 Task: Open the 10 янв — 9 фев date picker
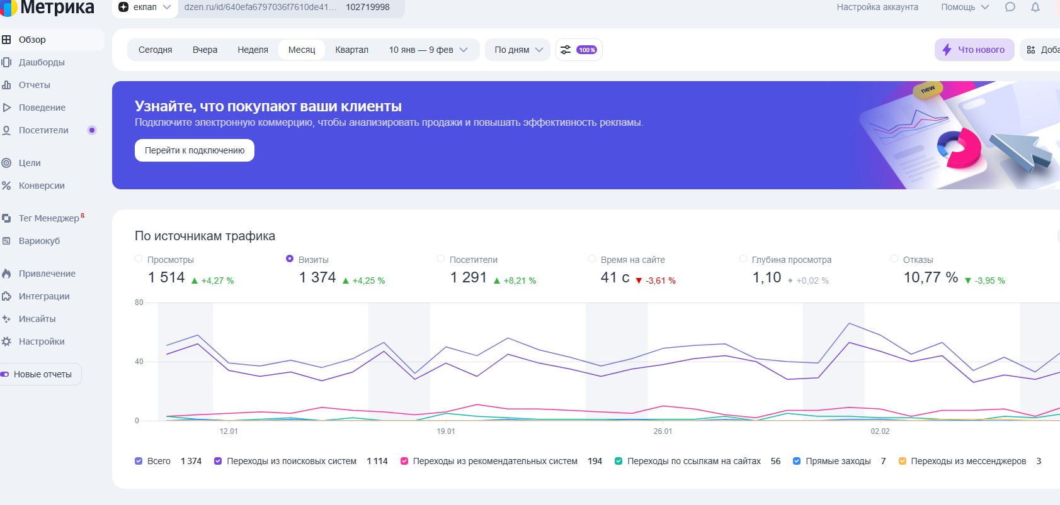click(x=428, y=50)
